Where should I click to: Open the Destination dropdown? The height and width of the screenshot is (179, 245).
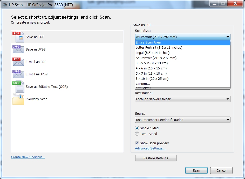(x=182, y=99)
